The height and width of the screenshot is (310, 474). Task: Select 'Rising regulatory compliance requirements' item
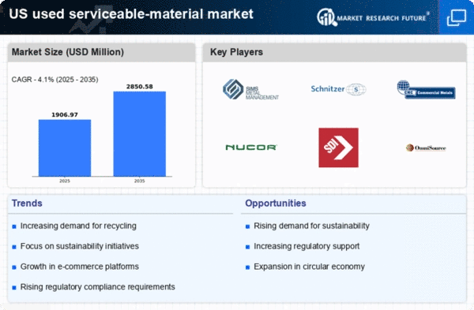(x=98, y=287)
